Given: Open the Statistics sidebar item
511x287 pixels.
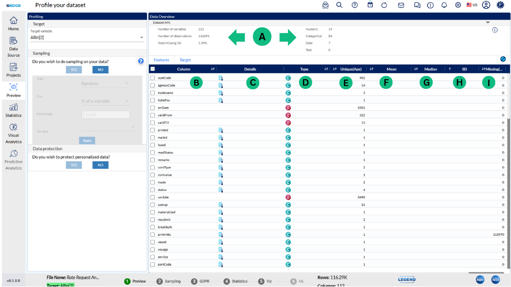Looking at the screenshot, I should 13,110.
